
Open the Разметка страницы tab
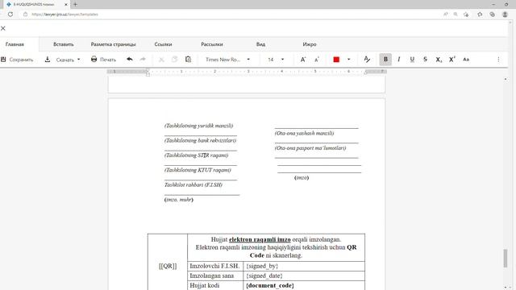(113, 44)
